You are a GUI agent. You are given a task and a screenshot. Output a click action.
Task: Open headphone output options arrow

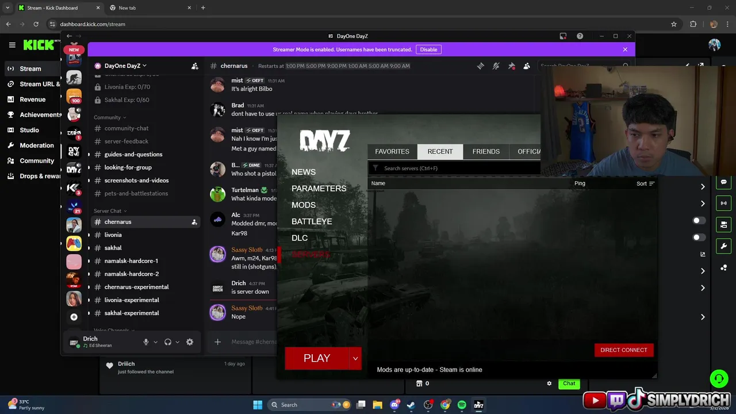(x=177, y=342)
